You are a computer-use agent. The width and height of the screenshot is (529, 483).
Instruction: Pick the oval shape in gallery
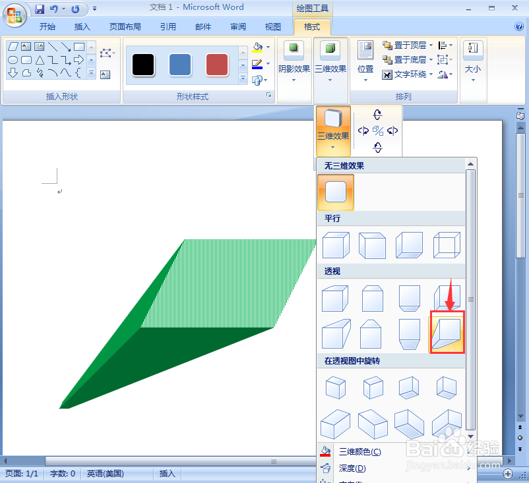pos(13,60)
